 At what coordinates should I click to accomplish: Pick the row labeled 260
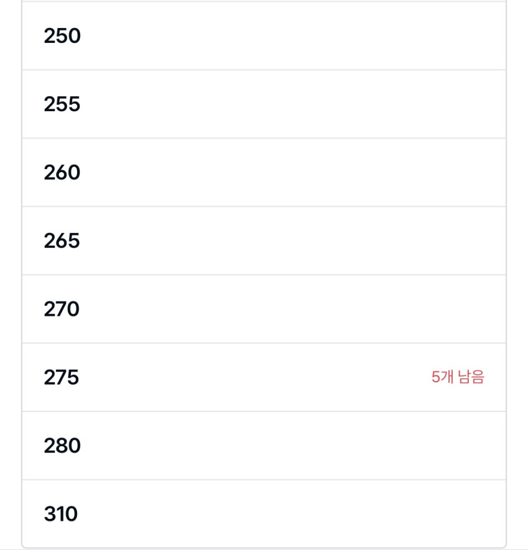click(x=264, y=172)
